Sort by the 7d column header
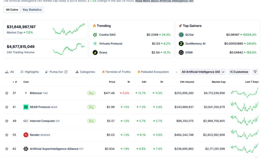Viewport: 263px width, 158px height. tap(162, 82)
